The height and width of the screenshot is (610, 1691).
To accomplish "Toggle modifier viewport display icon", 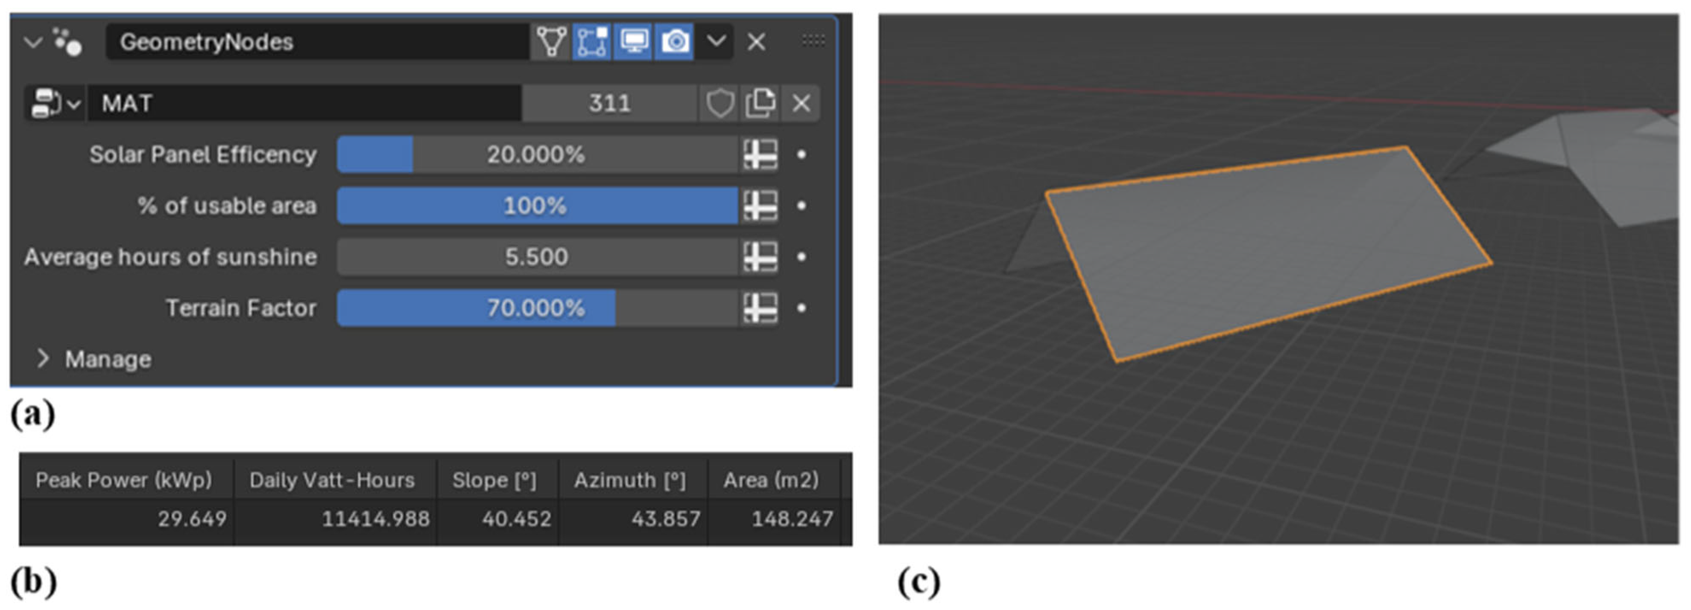I will tap(633, 42).
